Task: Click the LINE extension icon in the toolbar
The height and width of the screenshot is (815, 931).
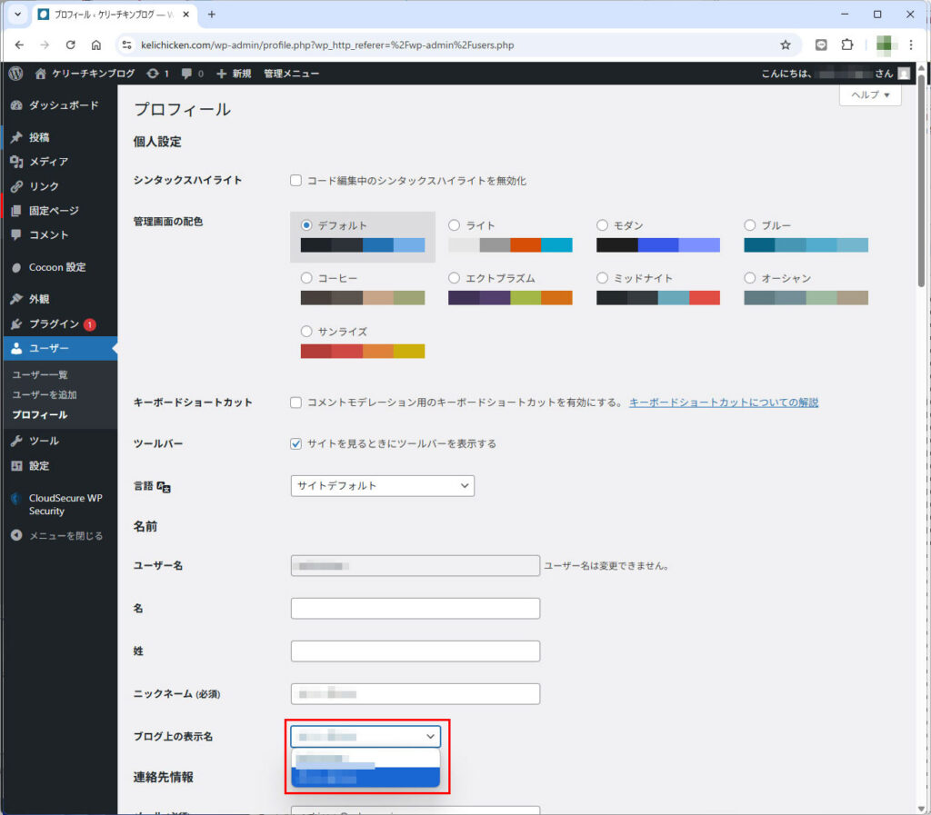Action: [x=821, y=45]
